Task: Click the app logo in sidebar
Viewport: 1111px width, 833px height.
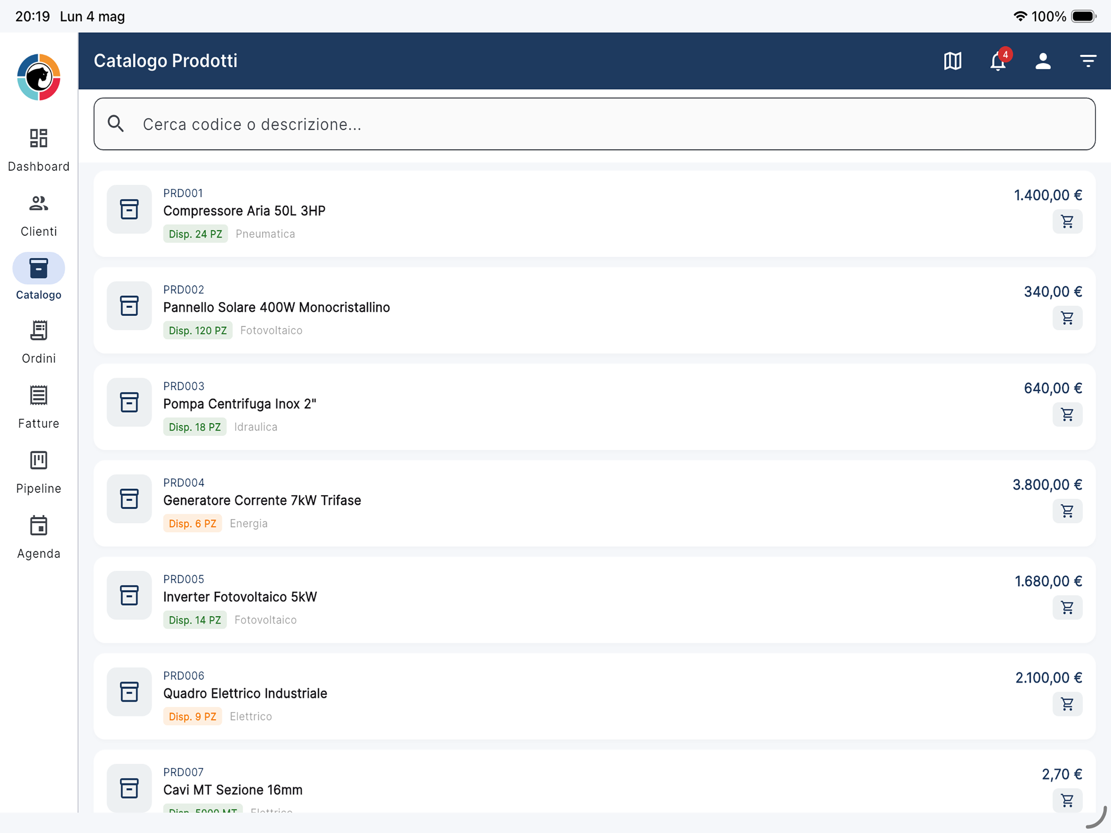Action: click(39, 77)
